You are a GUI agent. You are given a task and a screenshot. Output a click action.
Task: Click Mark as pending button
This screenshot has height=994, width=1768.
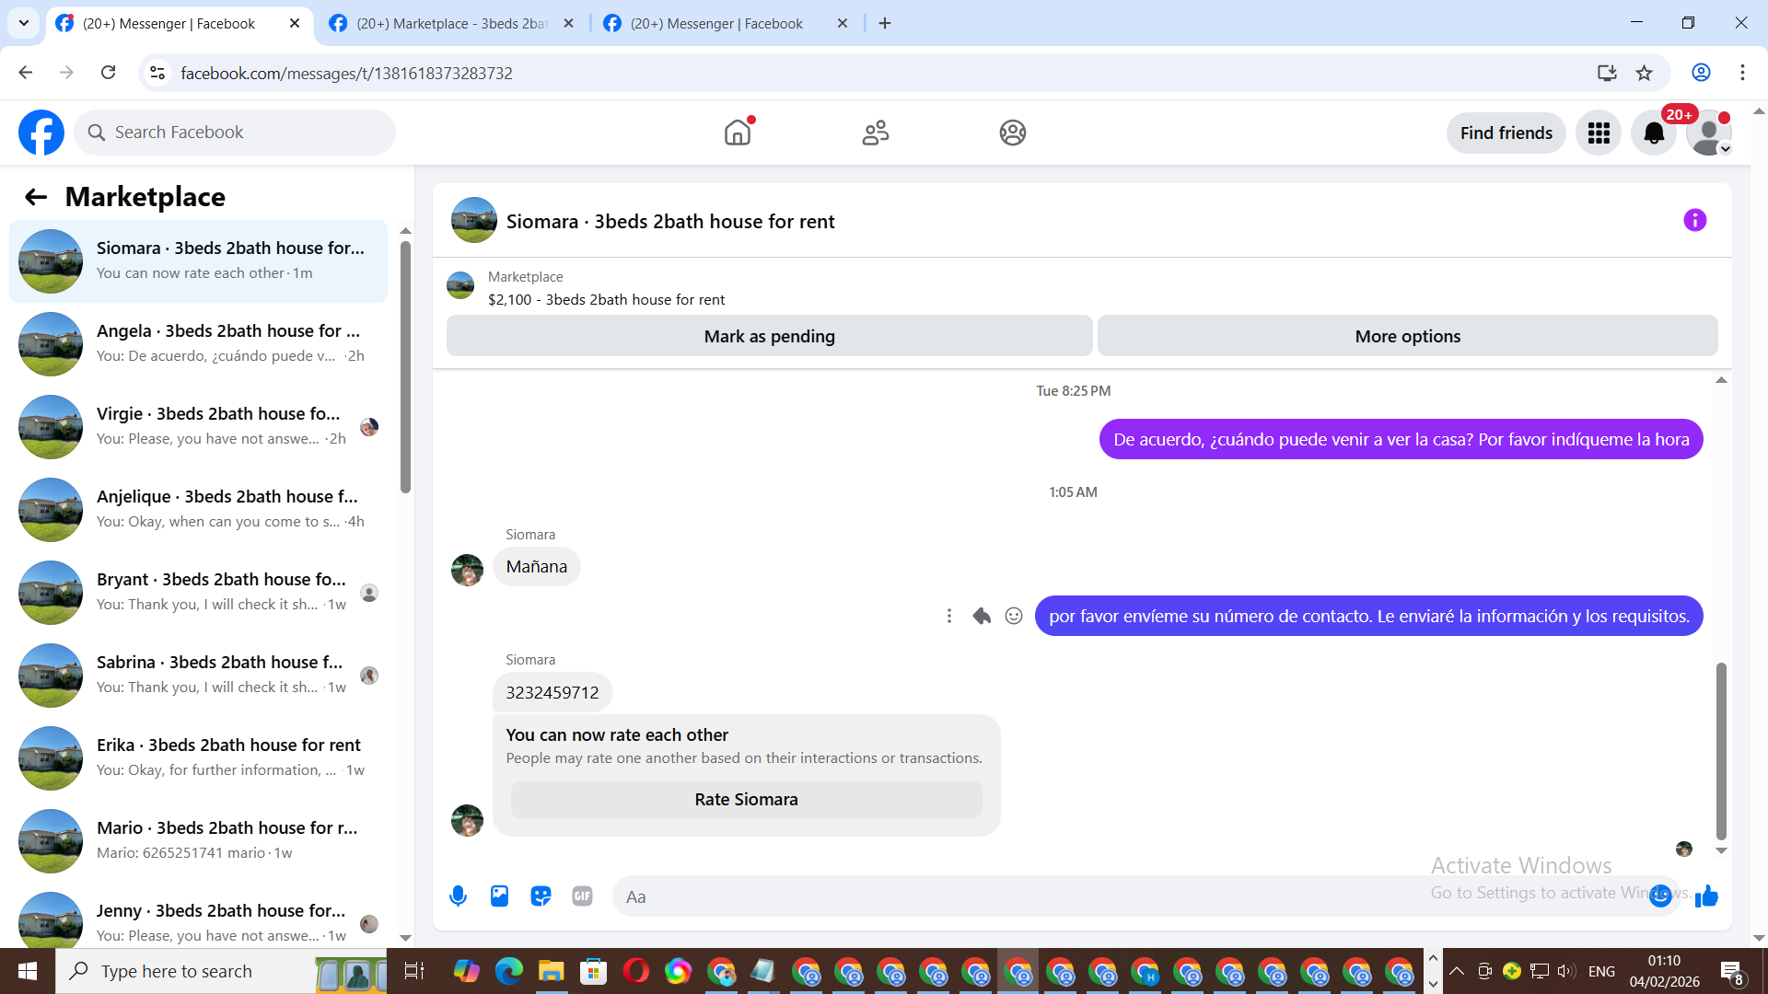click(769, 336)
